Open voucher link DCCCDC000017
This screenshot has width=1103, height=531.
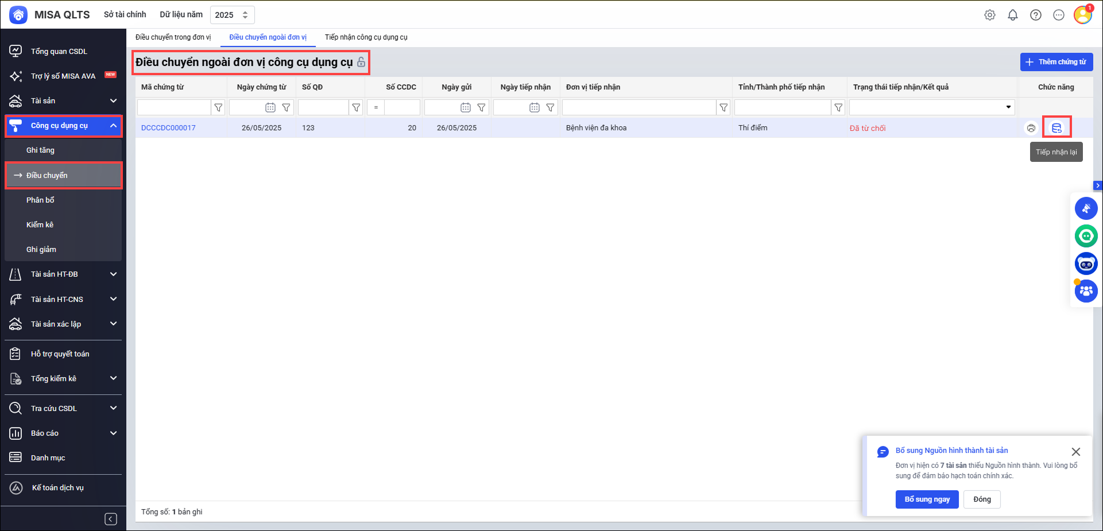(x=168, y=128)
